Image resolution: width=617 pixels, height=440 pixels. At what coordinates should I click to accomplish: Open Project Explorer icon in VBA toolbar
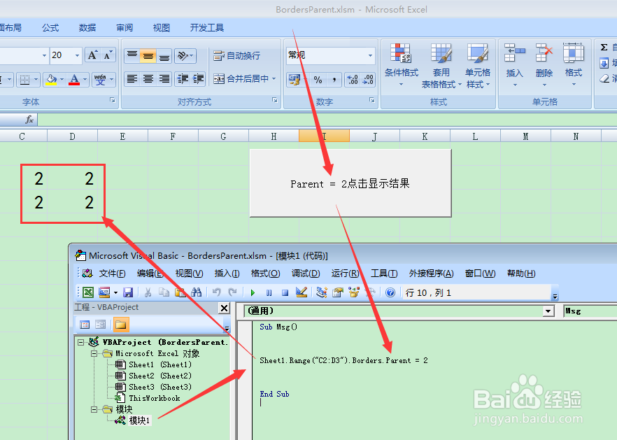322,292
